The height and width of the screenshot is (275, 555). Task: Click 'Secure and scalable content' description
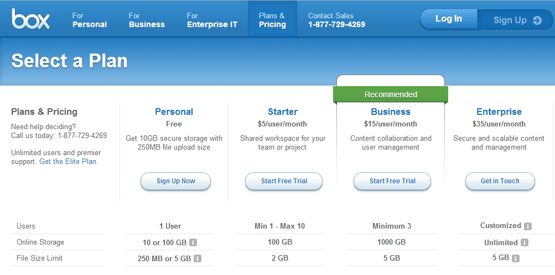499,143
